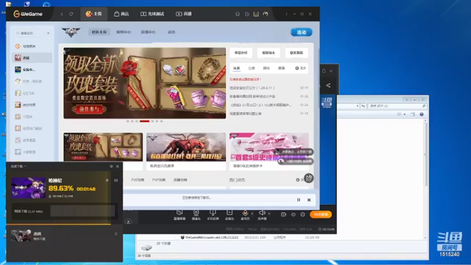The width and height of the screenshot is (471, 265).
Task: Select 迷你世界 in the game list
Action: [32, 105]
